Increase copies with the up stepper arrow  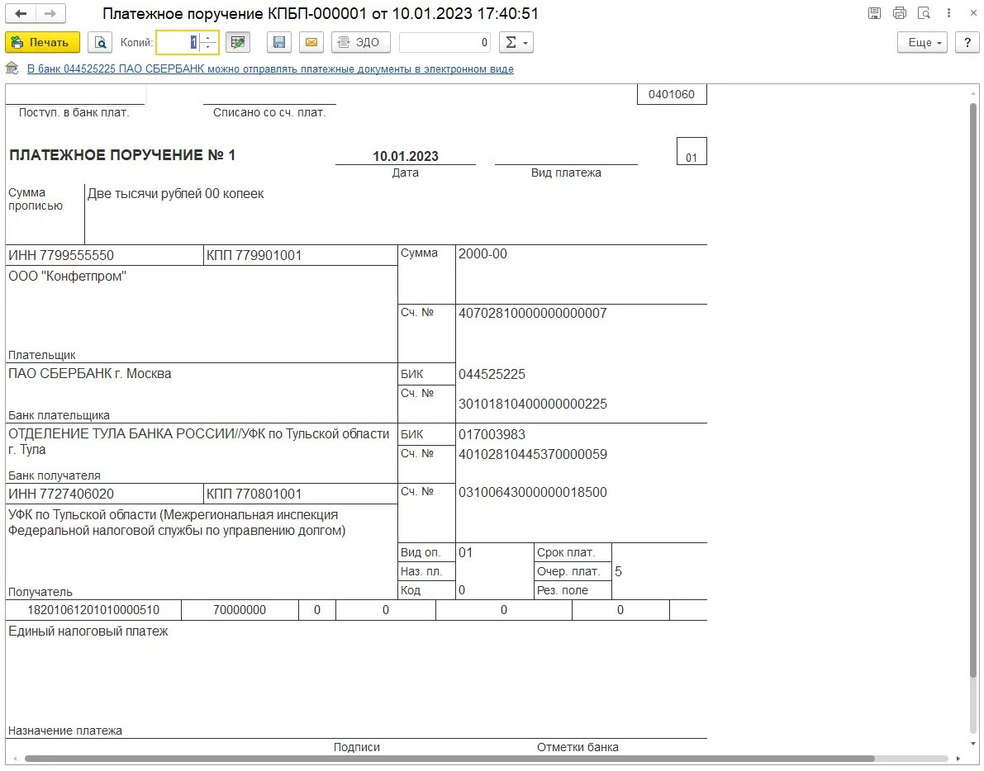(x=209, y=37)
